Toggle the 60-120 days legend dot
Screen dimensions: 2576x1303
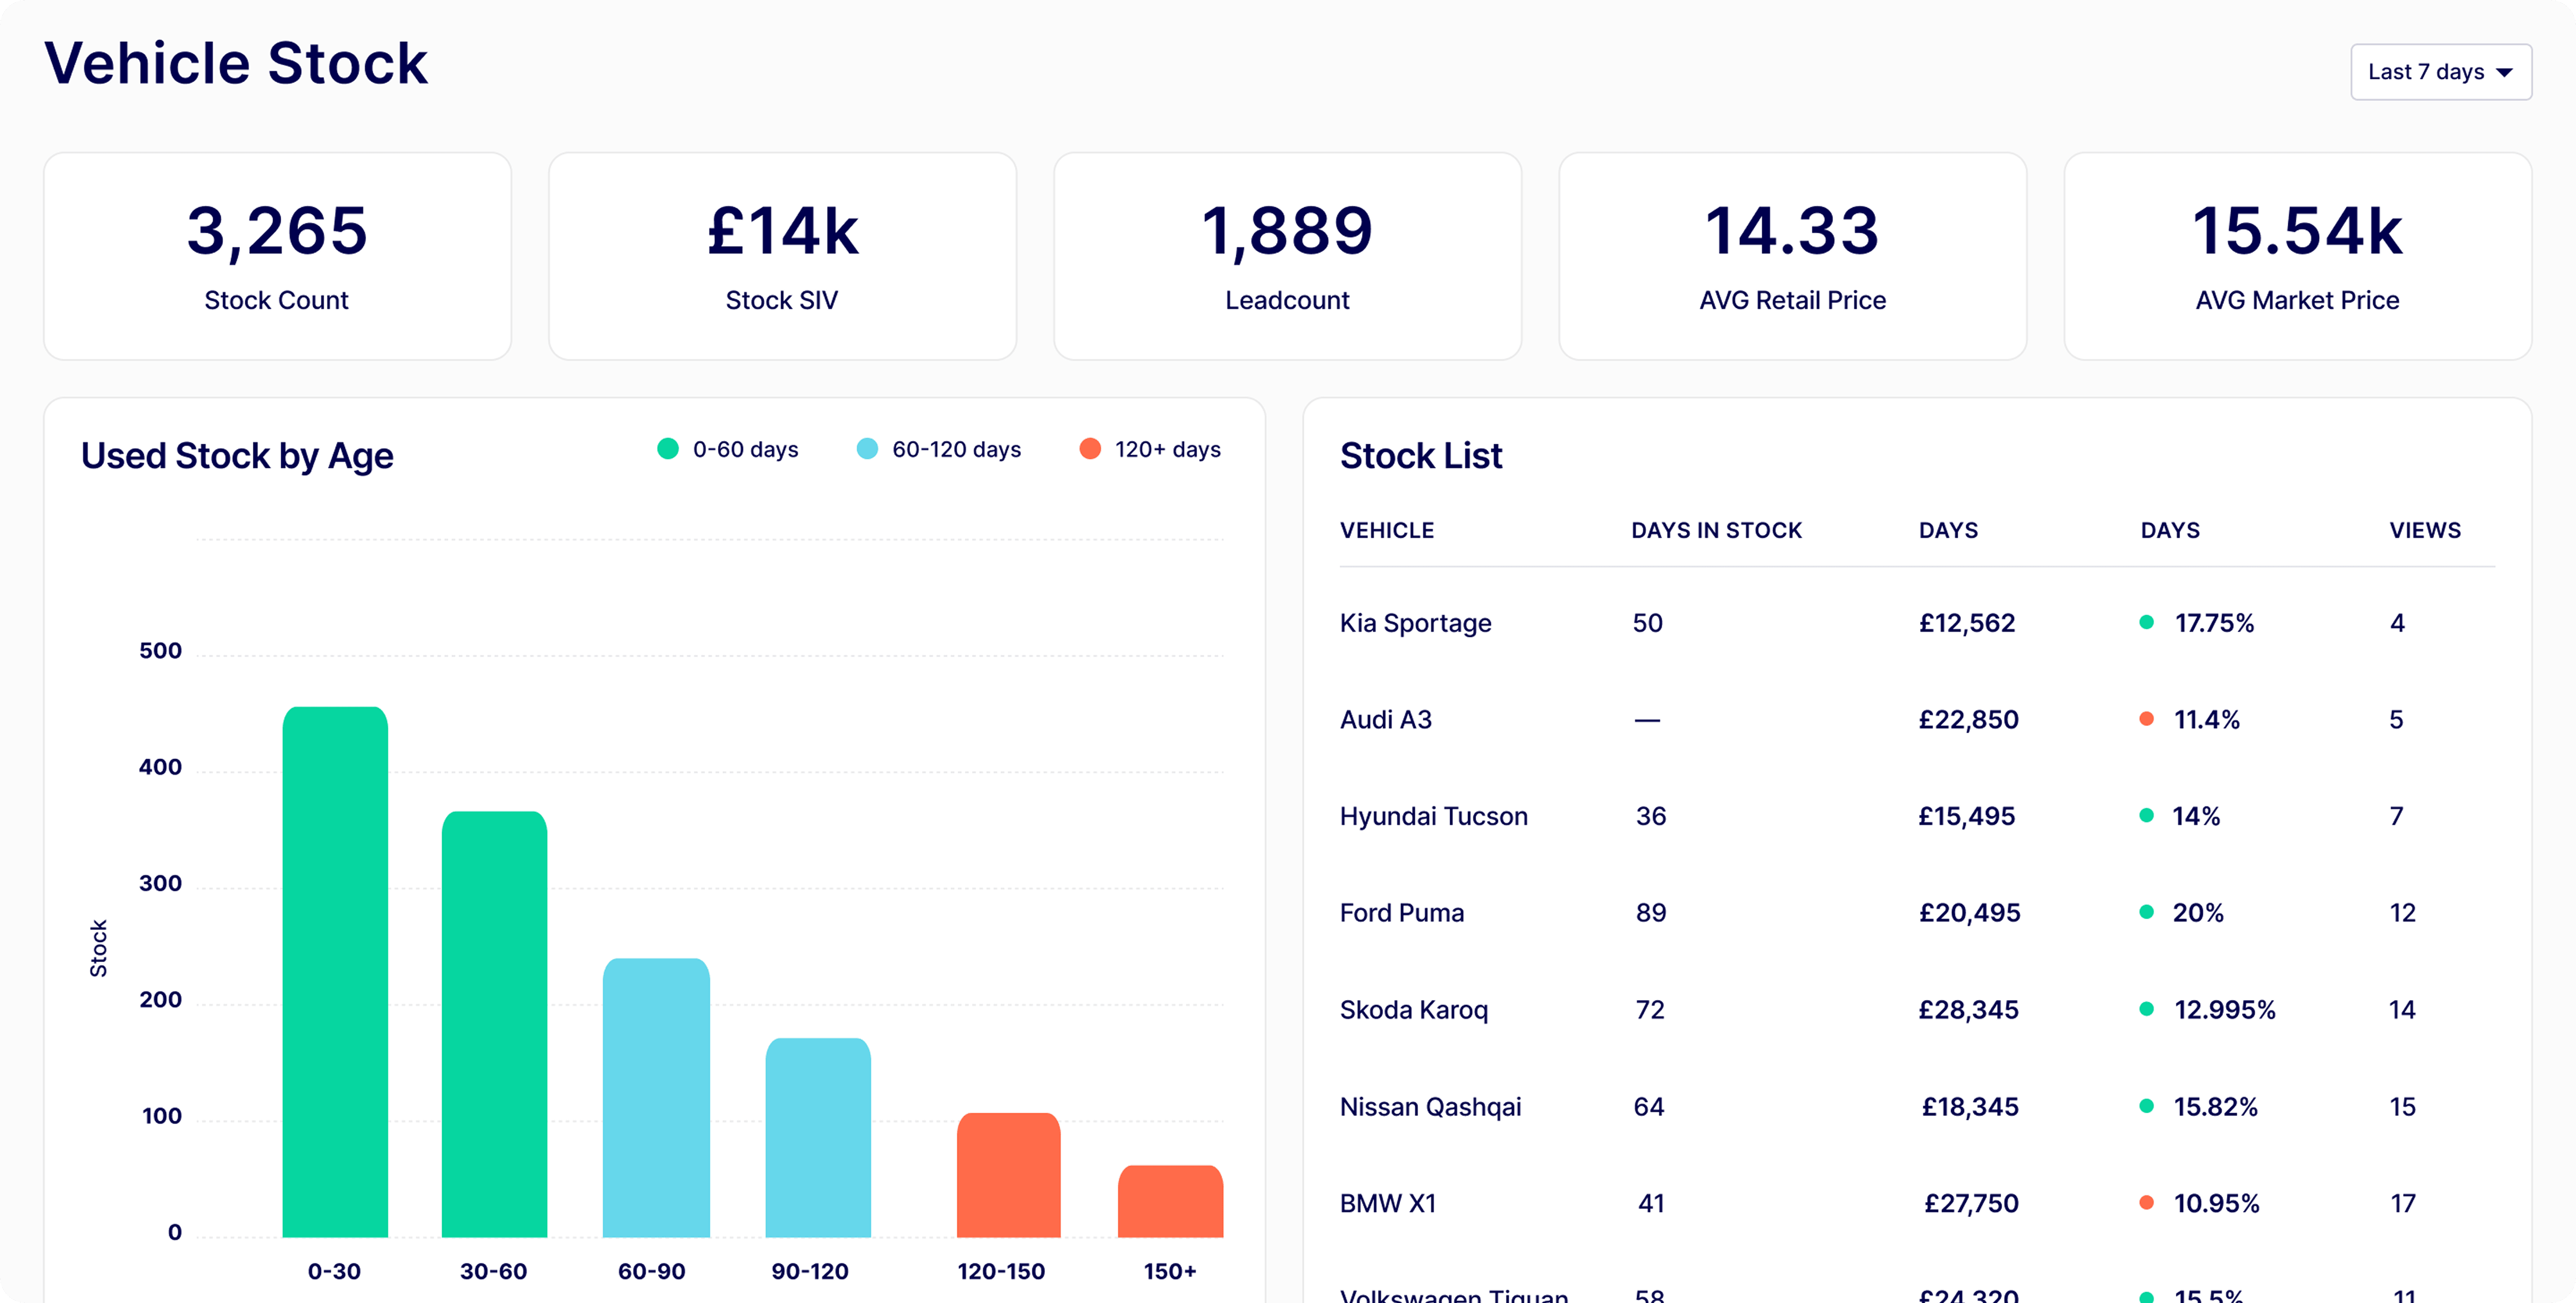click(867, 449)
